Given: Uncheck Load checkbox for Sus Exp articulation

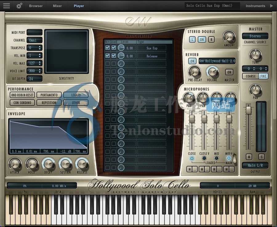Looking at the screenshot, I should click(114, 47).
